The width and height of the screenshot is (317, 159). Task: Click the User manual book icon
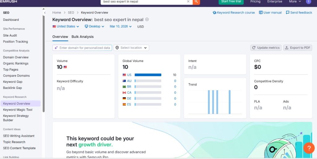[x=261, y=12]
